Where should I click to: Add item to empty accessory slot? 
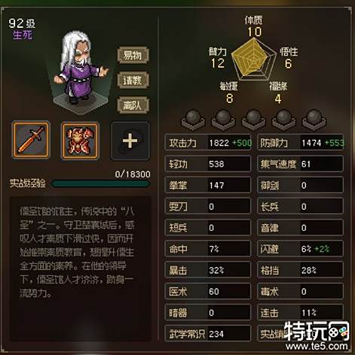point(130,141)
